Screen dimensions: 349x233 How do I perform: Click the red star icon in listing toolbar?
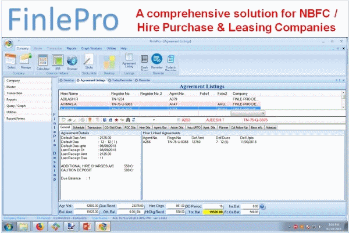(116, 120)
